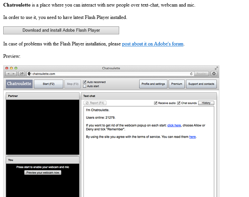Click the Report (F4) button
249x197 pixels.
click(x=95, y=103)
